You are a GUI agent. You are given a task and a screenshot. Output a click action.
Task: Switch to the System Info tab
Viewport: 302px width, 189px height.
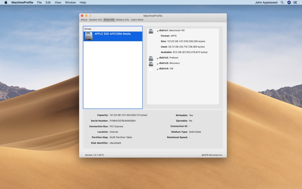96,20
